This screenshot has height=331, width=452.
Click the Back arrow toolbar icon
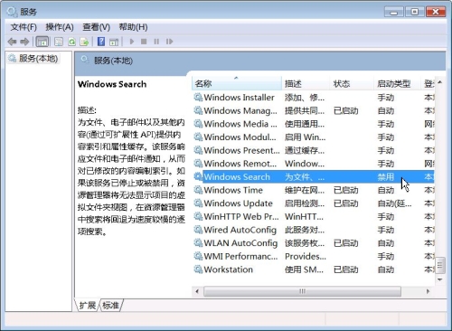click(x=12, y=42)
